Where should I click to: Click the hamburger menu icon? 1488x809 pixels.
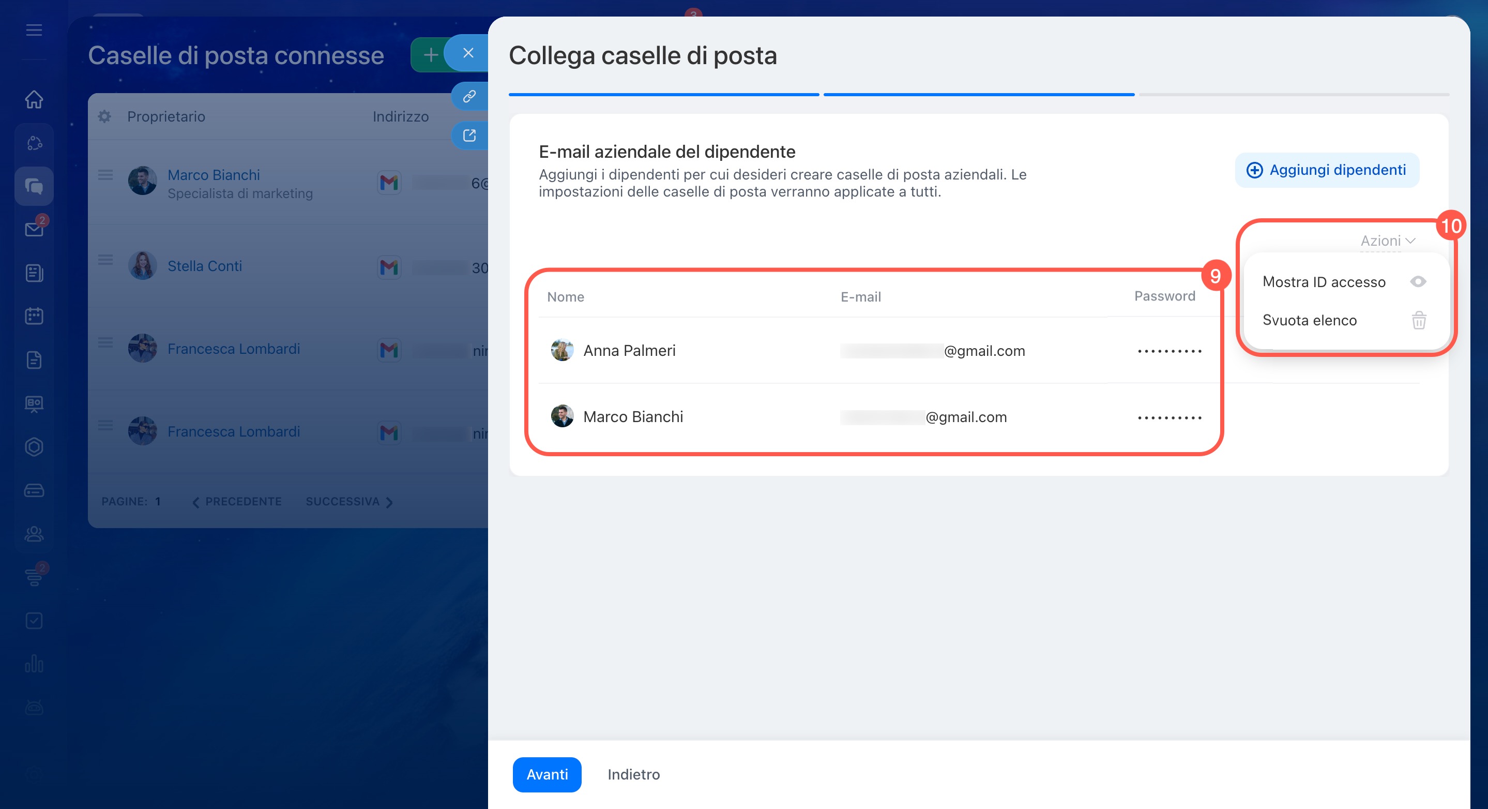[x=34, y=30]
